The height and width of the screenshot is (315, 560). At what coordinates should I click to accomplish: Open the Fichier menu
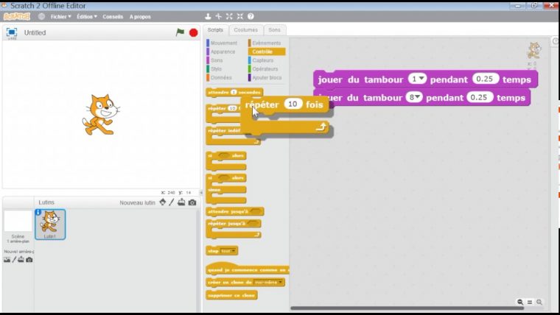[60, 16]
